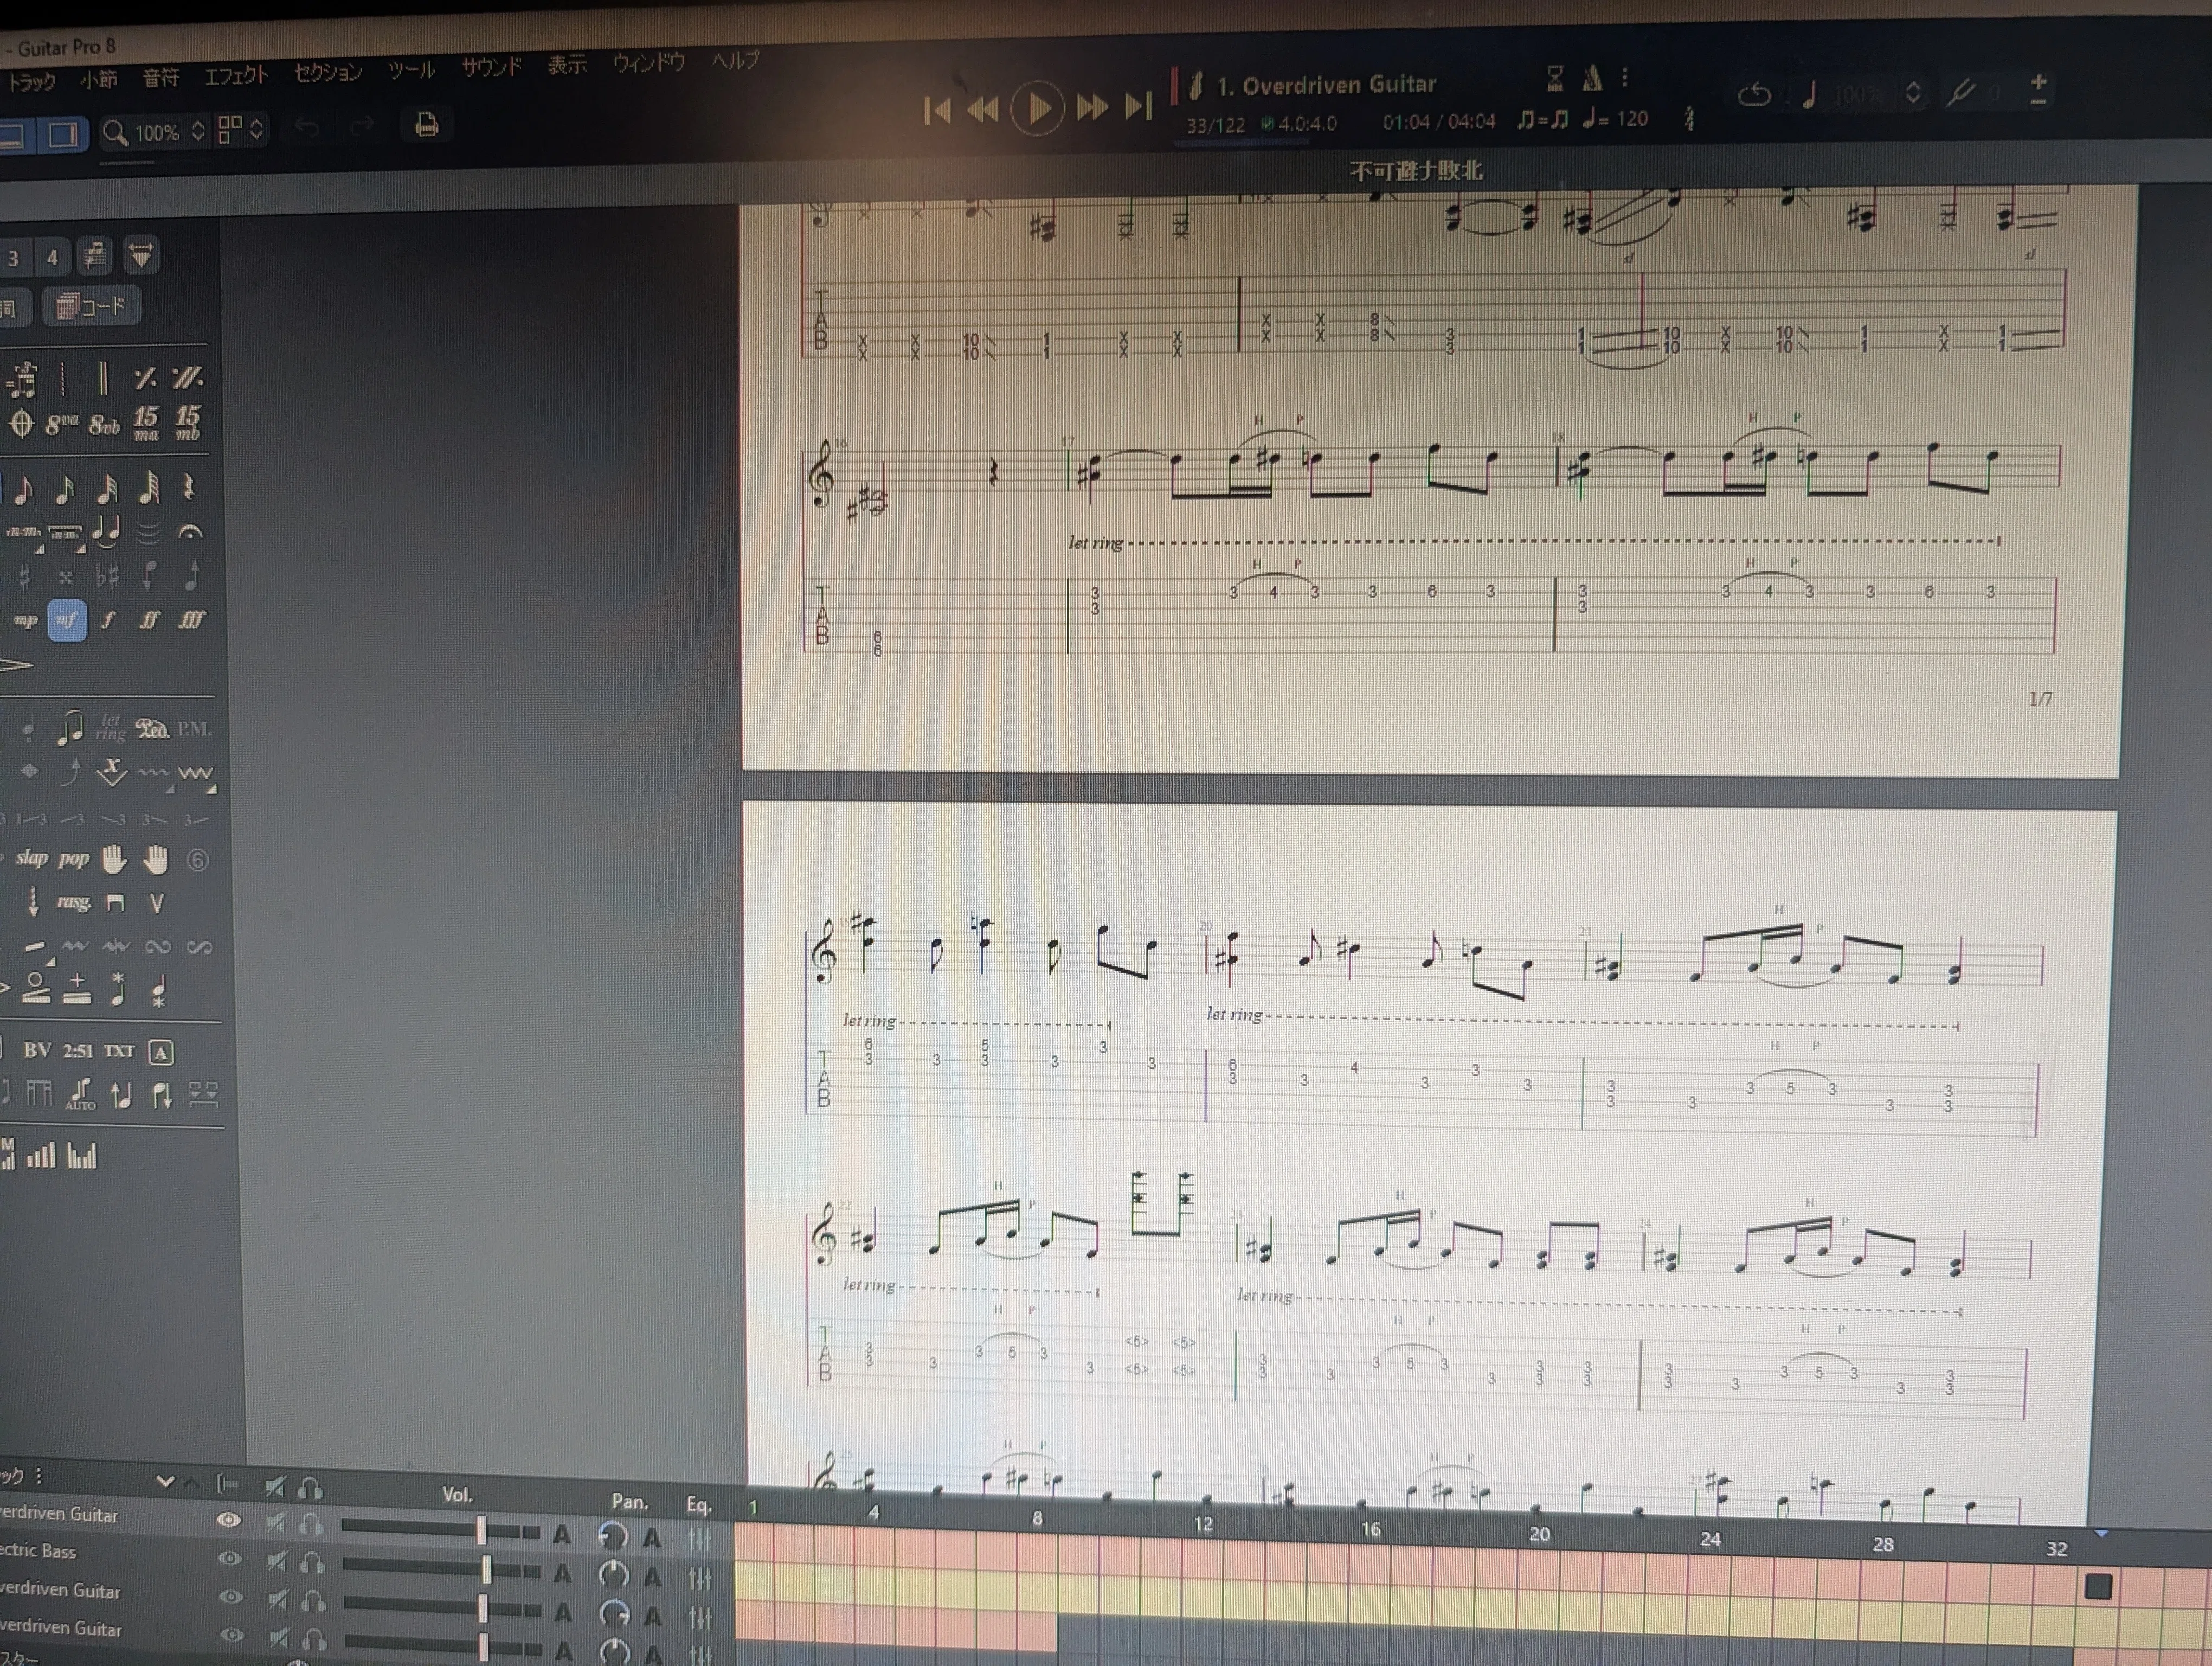Click bar 16 in the timeline ruler
The height and width of the screenshot is (1666, 2212).
[1371, 1529]
